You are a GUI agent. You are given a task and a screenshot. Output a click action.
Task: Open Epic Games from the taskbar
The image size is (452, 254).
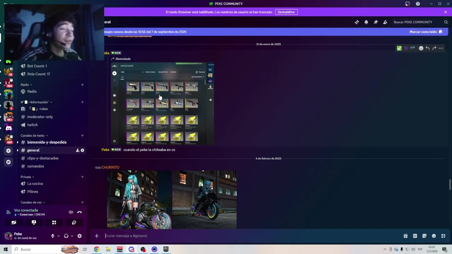[166, 249]
